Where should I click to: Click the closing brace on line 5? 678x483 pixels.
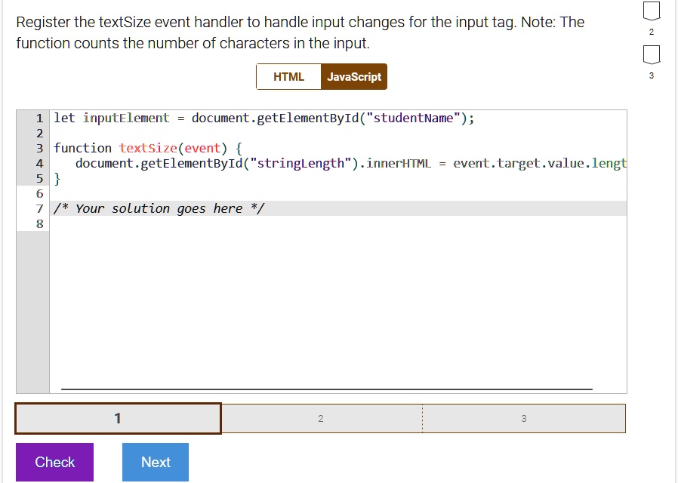coord(57,178)
